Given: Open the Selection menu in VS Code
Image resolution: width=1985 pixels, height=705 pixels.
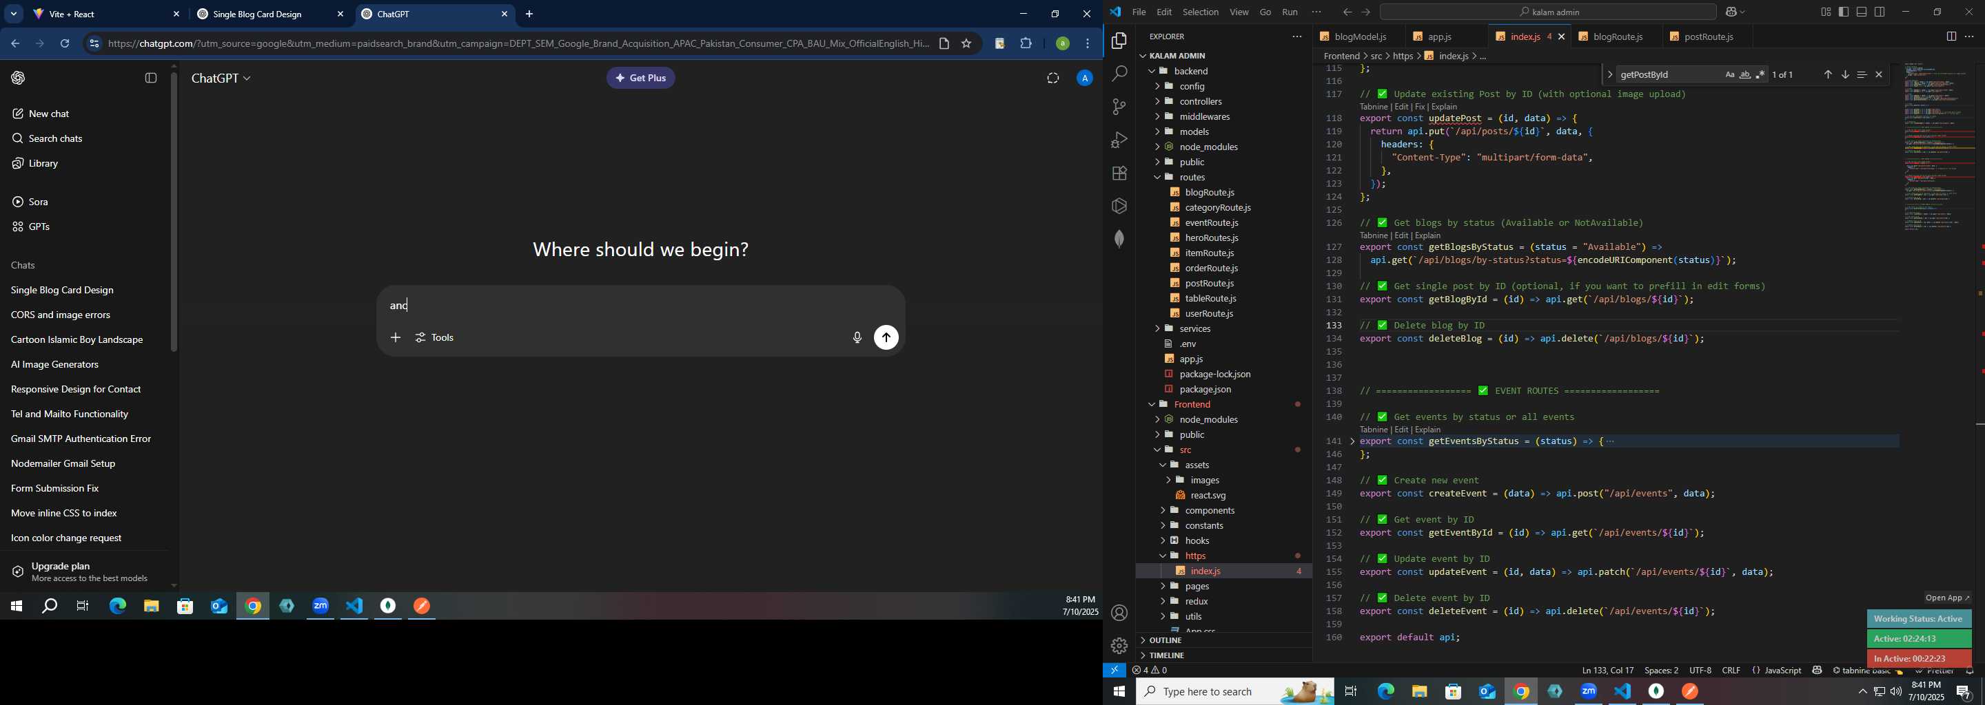Looking at the screenshot, I should tap(1200, 12).
